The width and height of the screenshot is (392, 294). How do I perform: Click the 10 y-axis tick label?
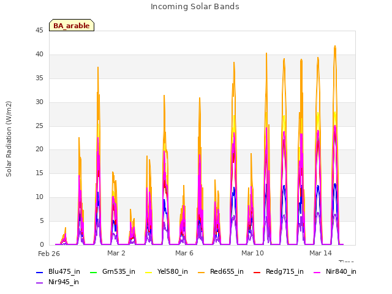point(39,197)
